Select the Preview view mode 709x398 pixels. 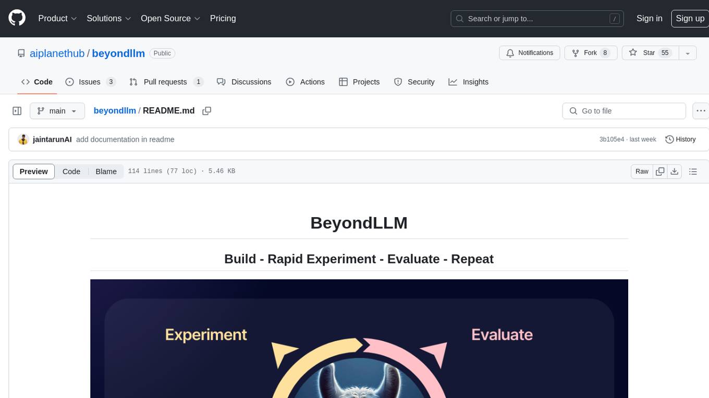(x=34, y=171)
